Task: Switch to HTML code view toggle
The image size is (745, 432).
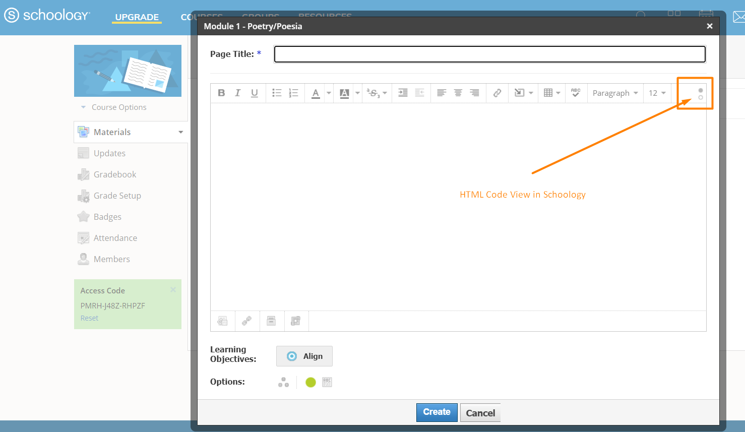Action: (x=701, y=94)
